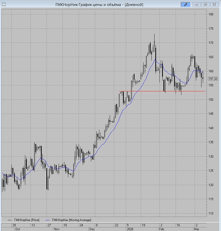Viewport: 221px width, 231px height.
Task: Minimize the chart window
Action: point(197,4)
